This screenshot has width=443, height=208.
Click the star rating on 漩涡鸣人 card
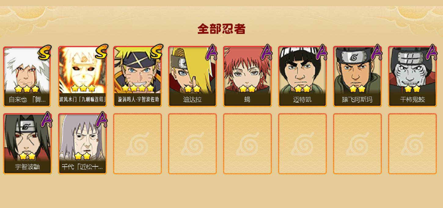(x=137, y=88)
